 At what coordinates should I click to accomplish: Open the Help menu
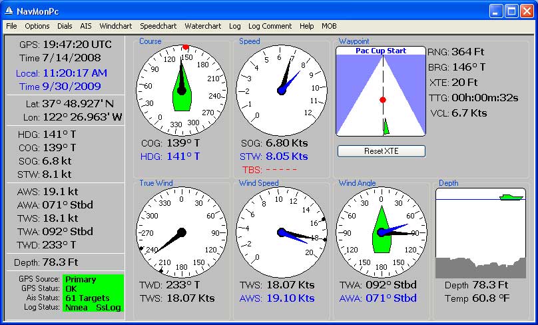pyautogui.click(x=306, y=26)
